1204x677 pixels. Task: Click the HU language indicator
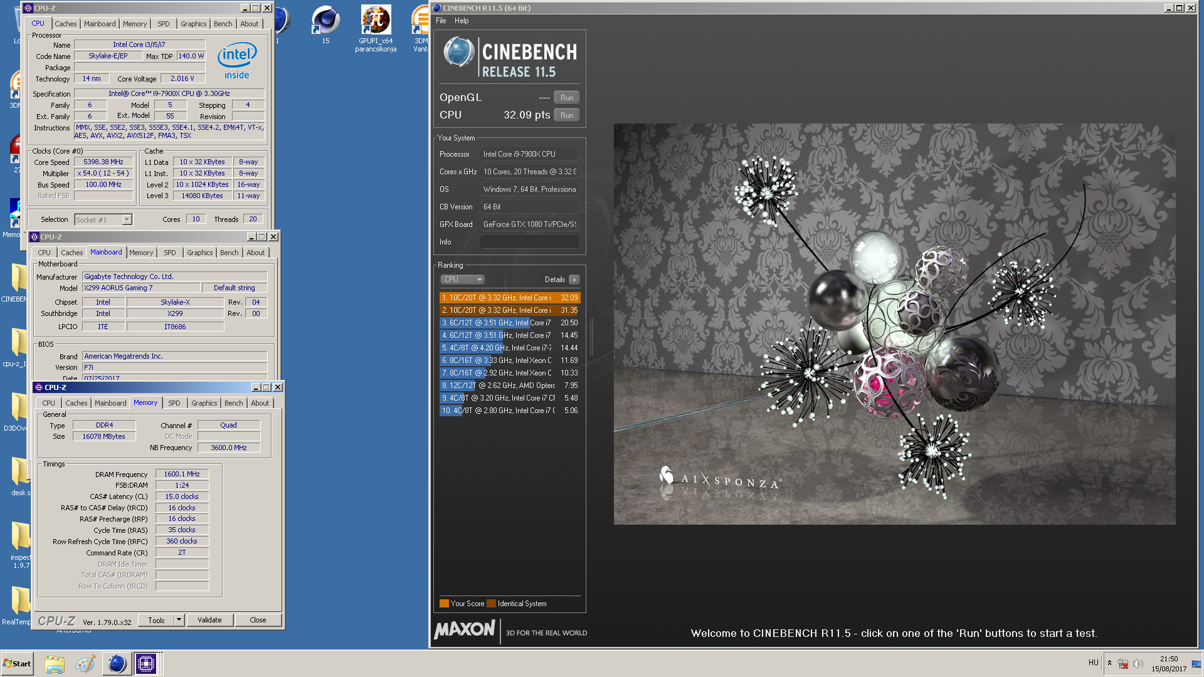1094,663
